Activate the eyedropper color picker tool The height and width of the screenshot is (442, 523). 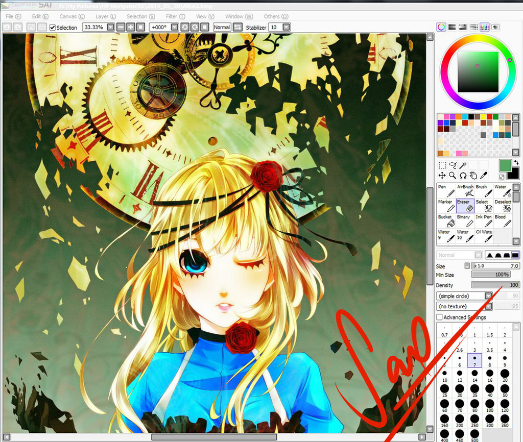[x=484, y=176]
